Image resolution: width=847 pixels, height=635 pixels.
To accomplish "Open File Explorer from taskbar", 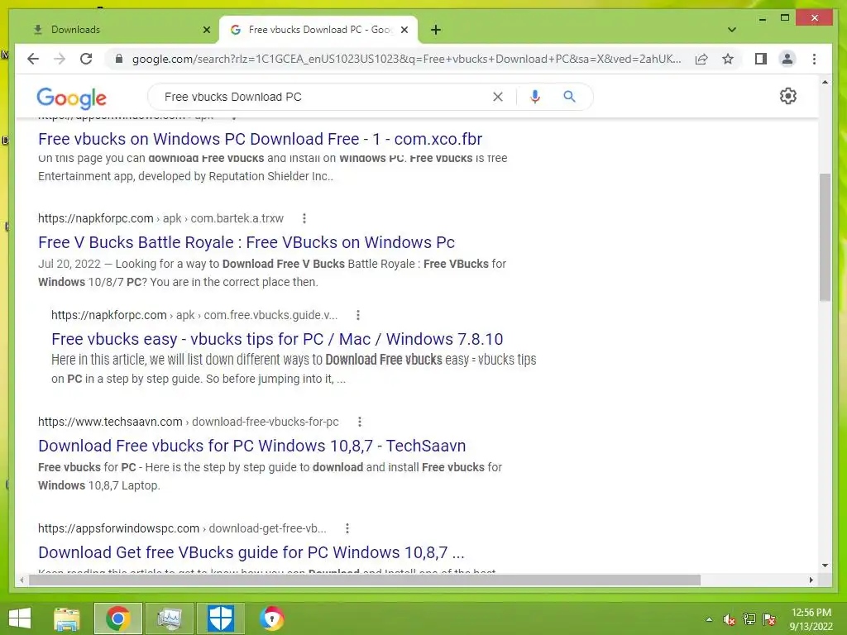I will (x=66, y=618).
